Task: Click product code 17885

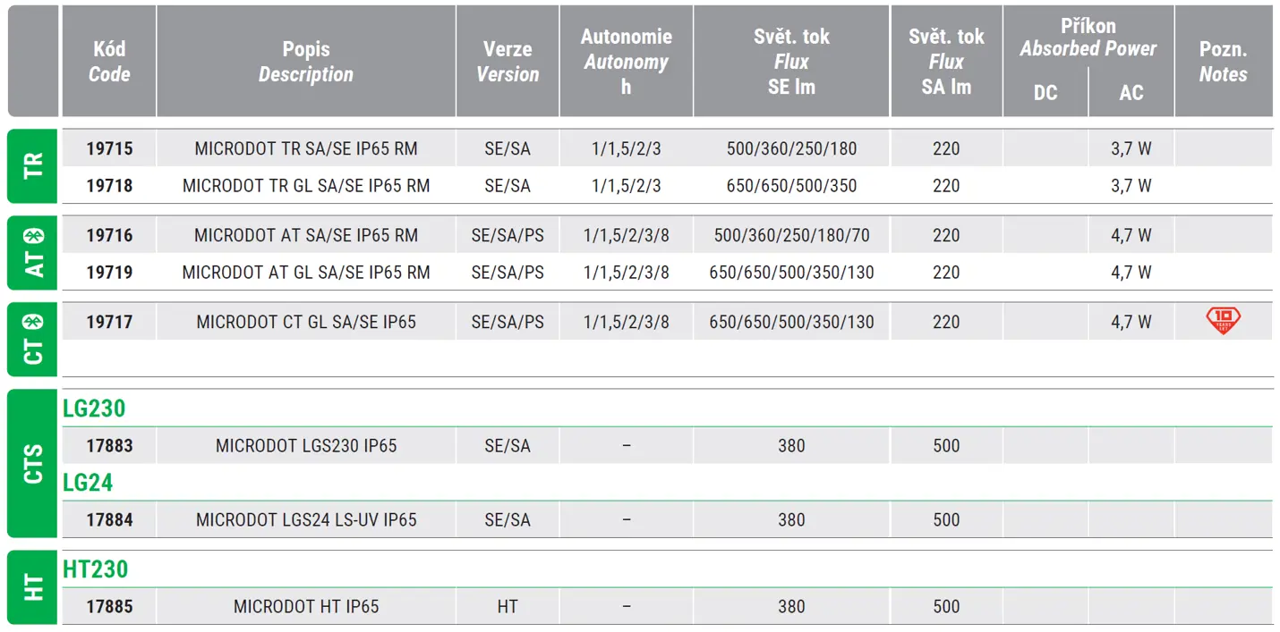Action: (x=109, y=606)
